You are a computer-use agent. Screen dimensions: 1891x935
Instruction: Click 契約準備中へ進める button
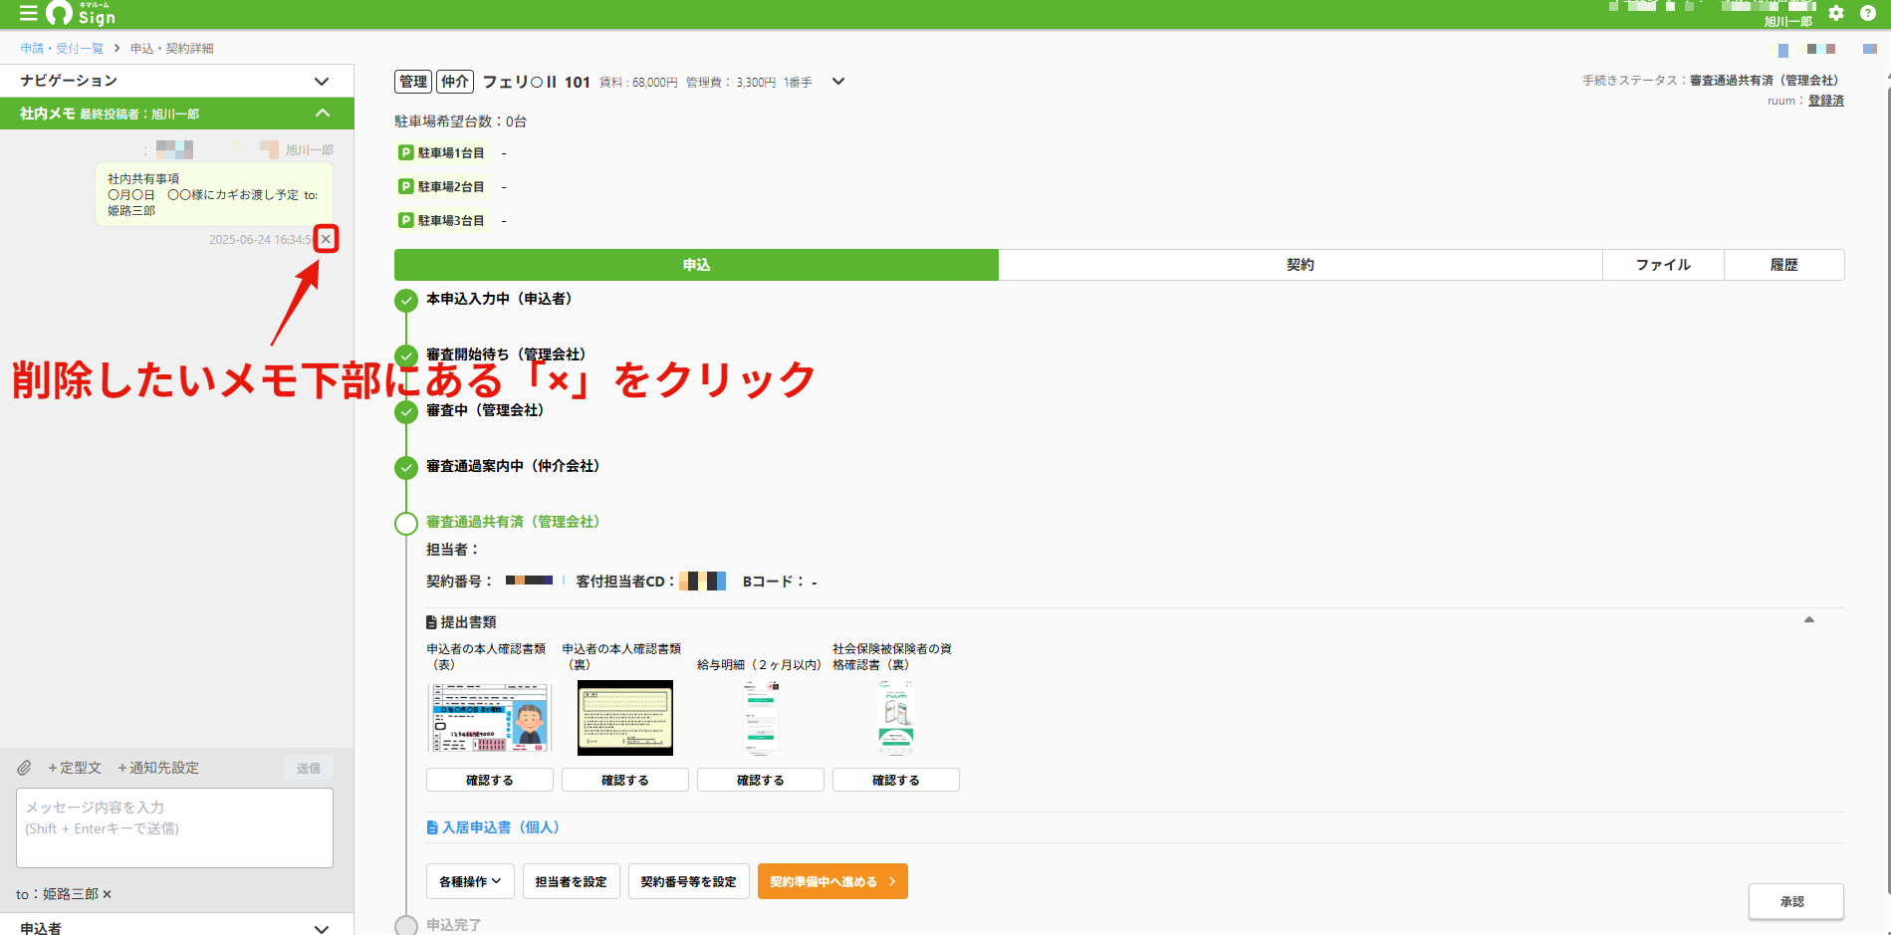click(832, 881)
